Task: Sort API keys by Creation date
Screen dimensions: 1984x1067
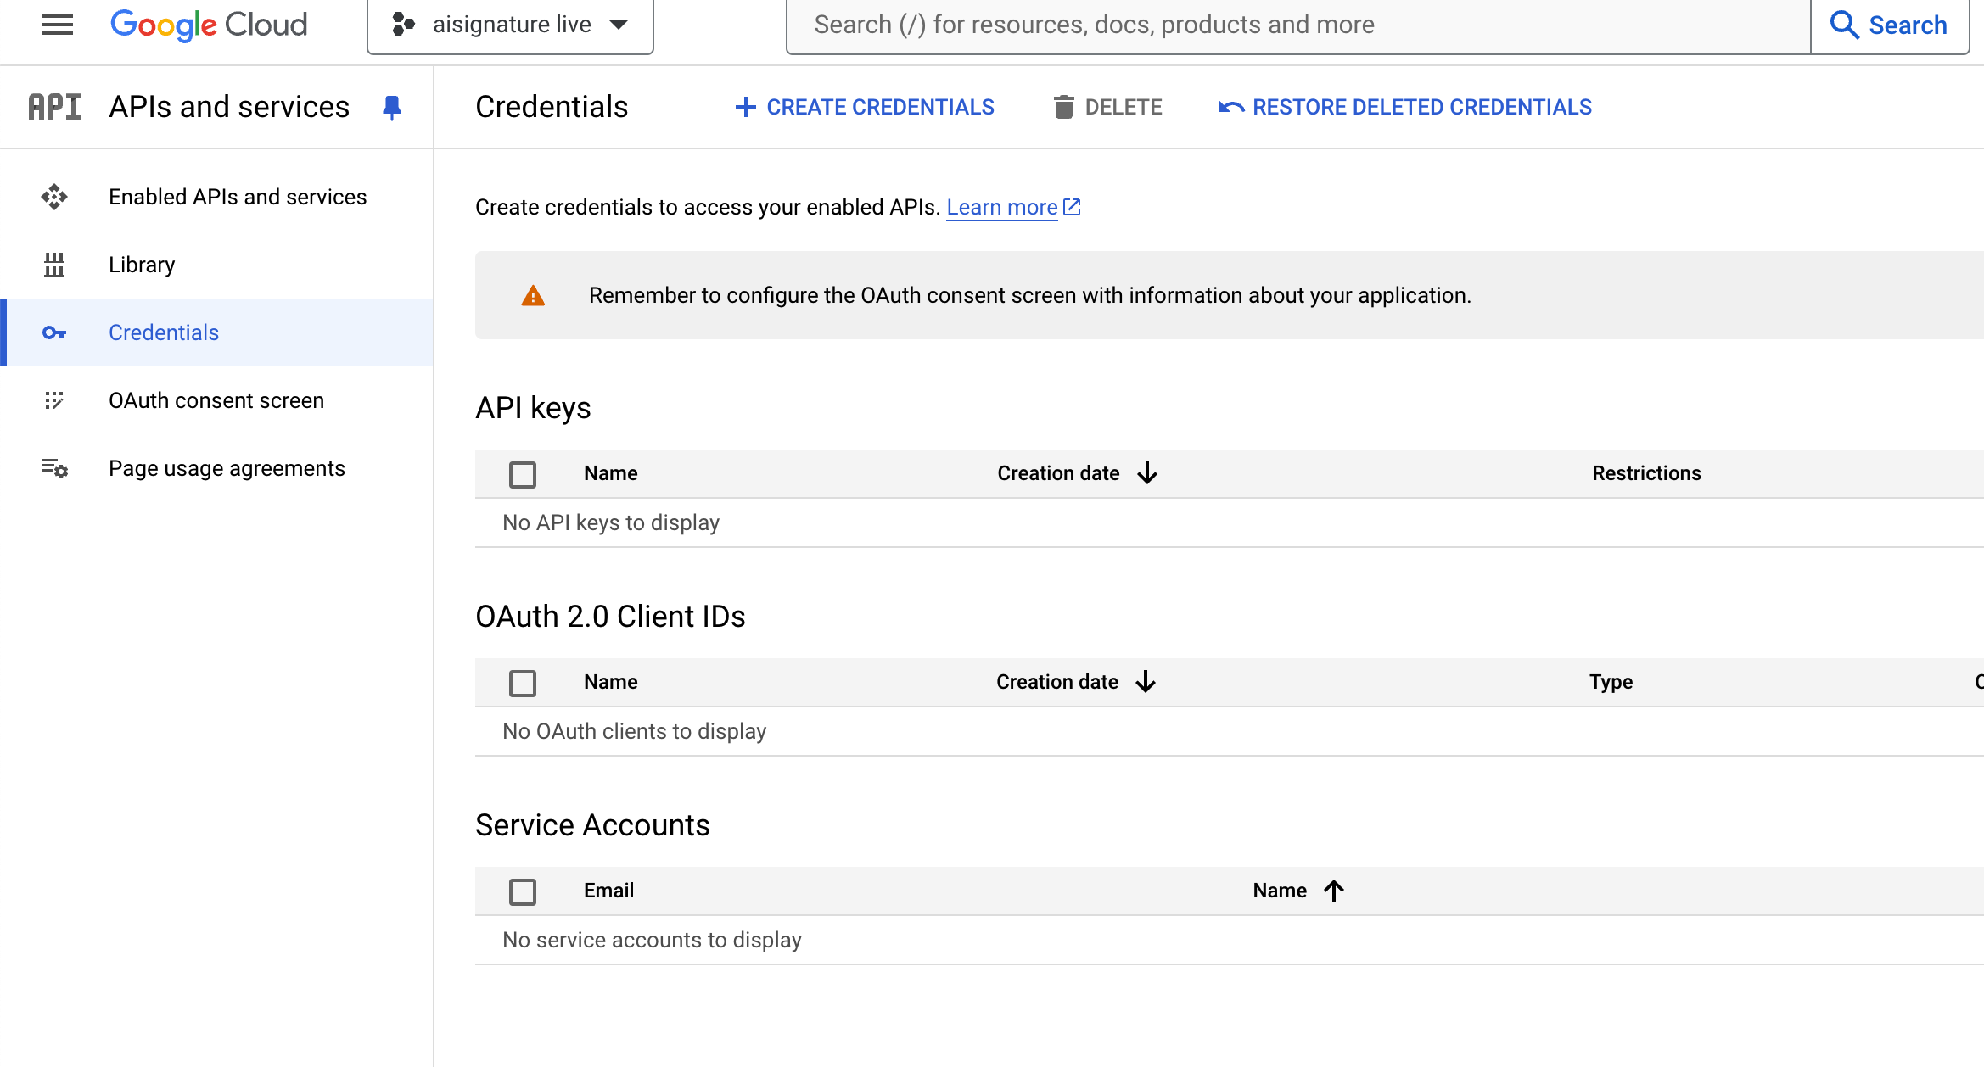Action: click(x=1078, y=473)
